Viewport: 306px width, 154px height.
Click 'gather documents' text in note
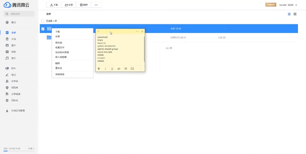pos(107,46)
